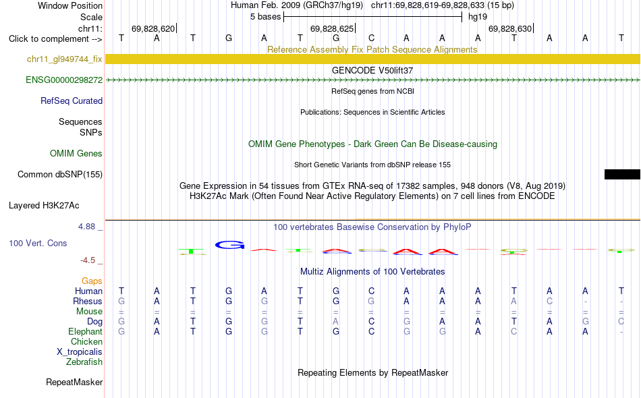Image resolution: width=641 pixels, height=398 pixels.
Task: Open Publications: Sequences in Scientific Articles title
Action: [x=372, y=112]
